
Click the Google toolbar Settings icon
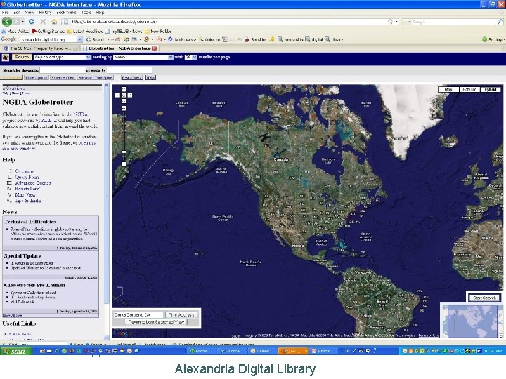(484, 39)
